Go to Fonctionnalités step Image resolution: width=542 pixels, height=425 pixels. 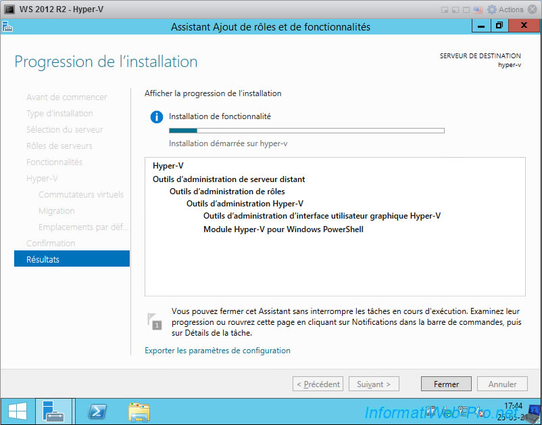(x=54, y=162)
